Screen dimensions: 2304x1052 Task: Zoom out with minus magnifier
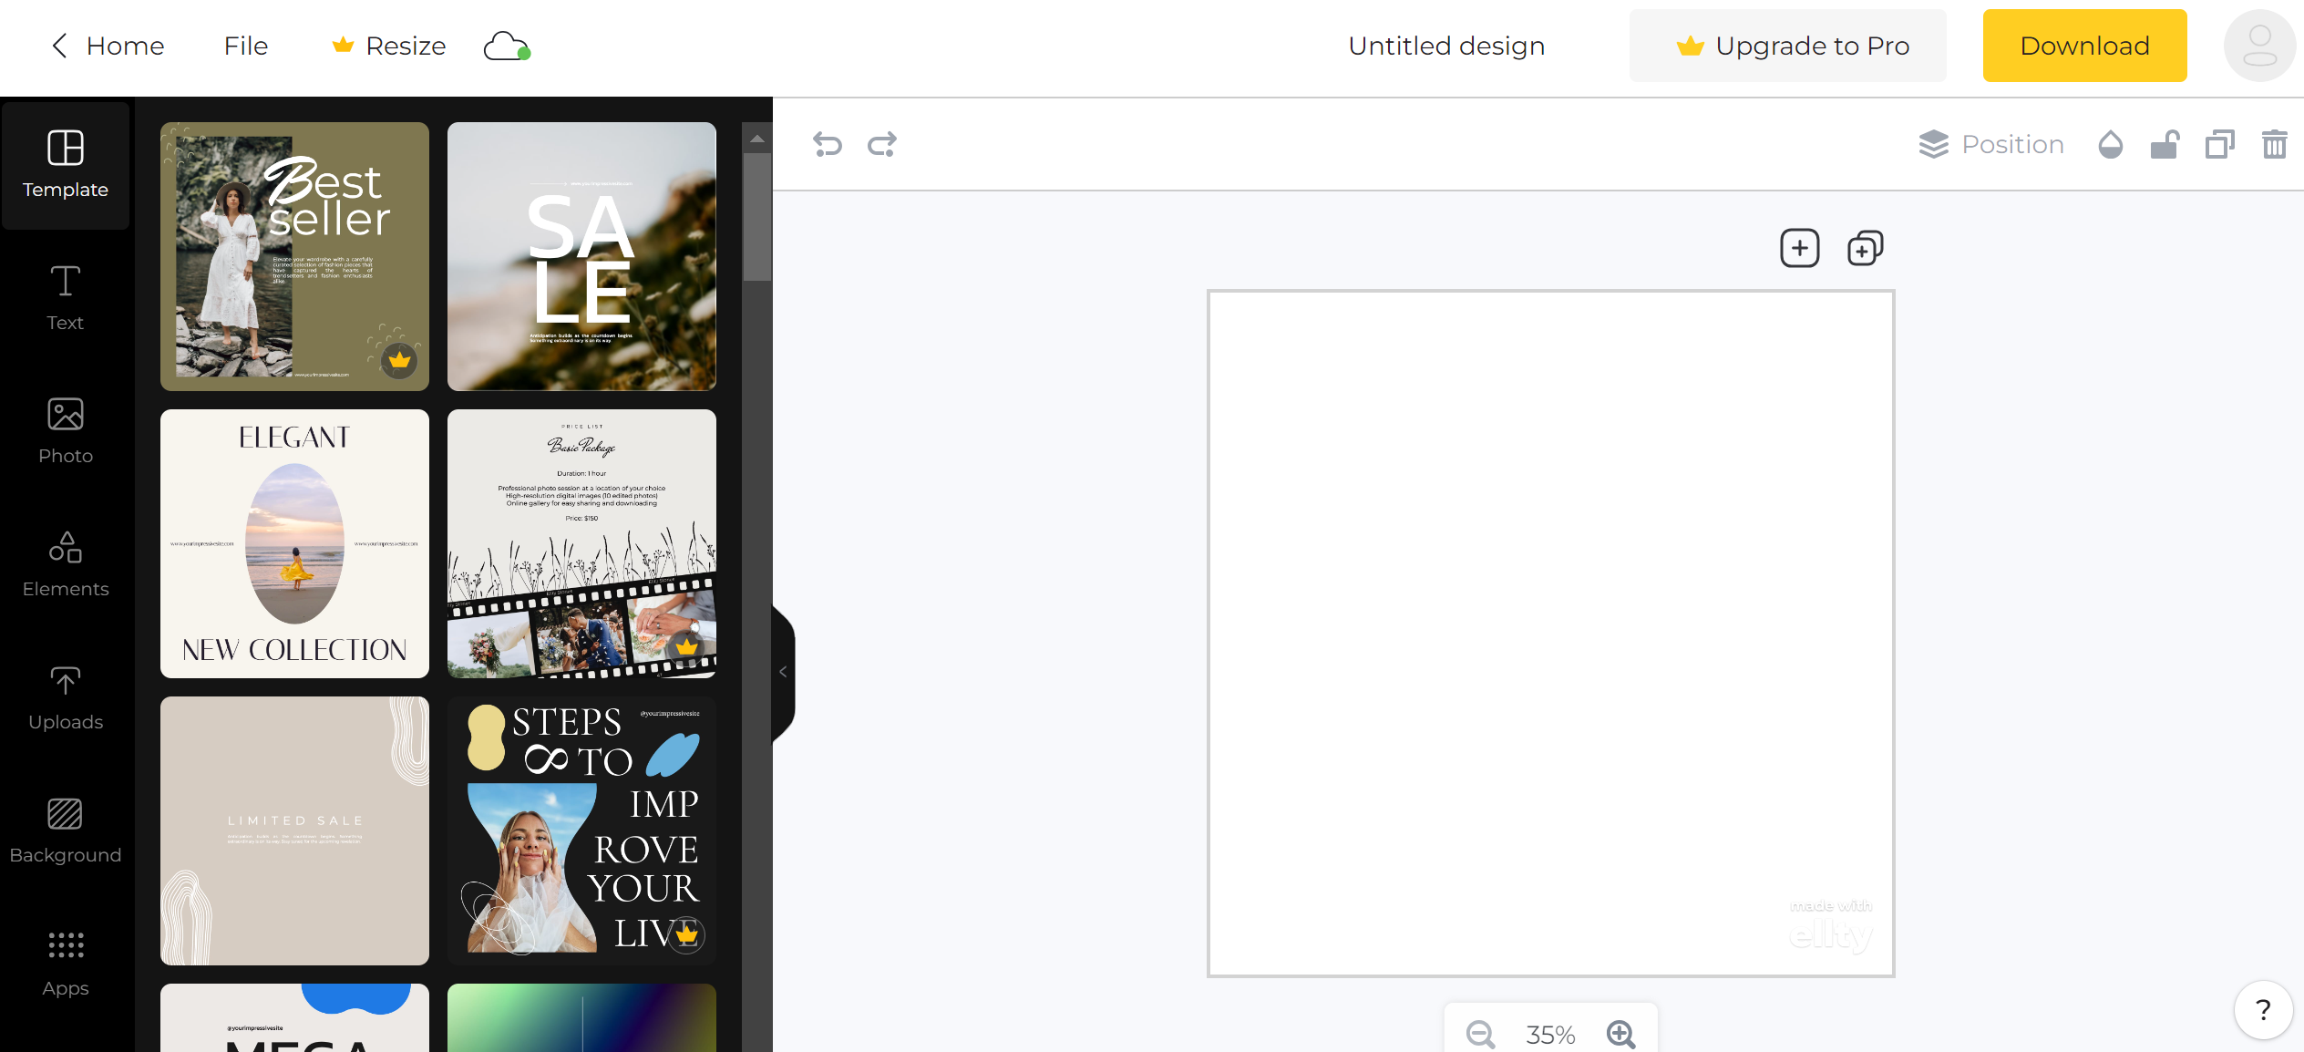(x=1480, y=1034)
